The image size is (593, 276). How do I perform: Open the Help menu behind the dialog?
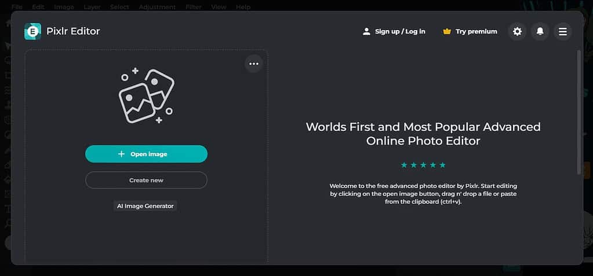click(243, 7)
